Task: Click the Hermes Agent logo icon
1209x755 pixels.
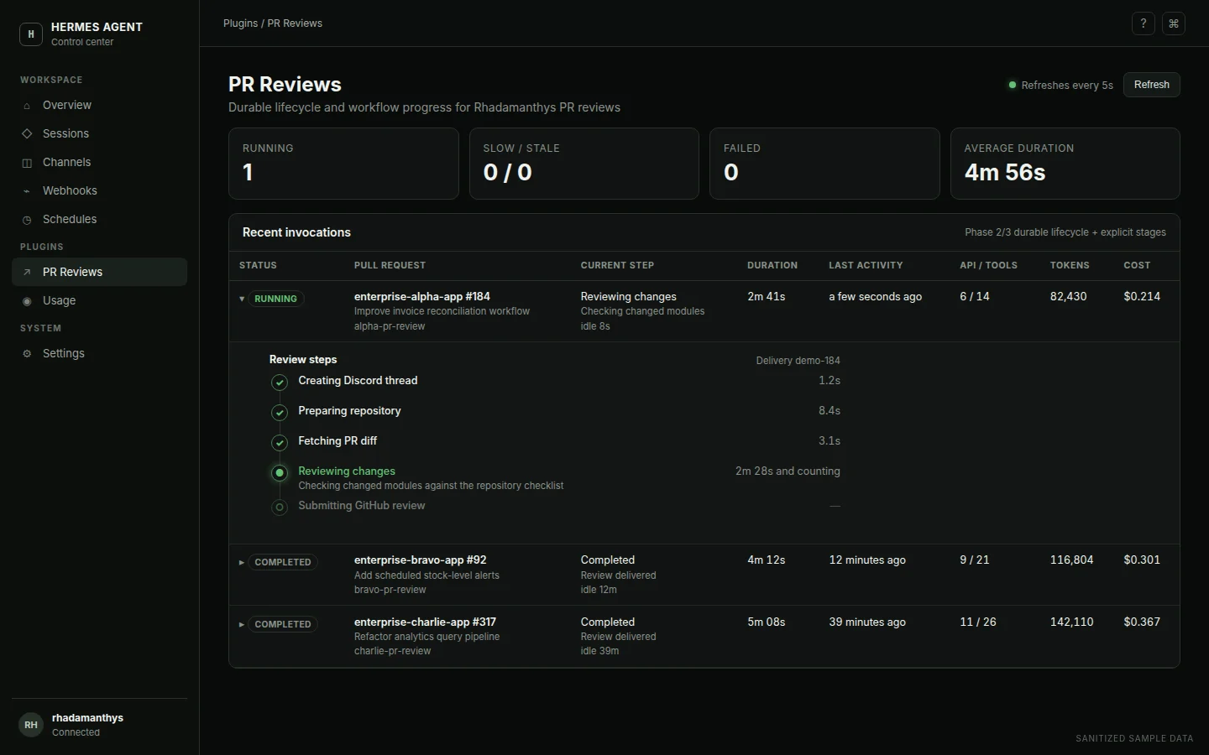Action: coord(31,34)
